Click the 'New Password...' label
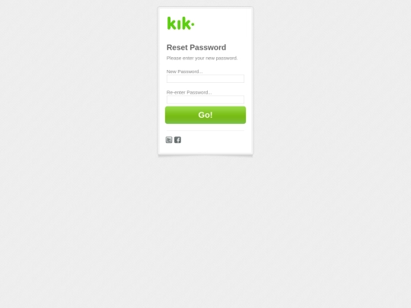The height and width of the screenshot is (308, 411). [184, 71]
